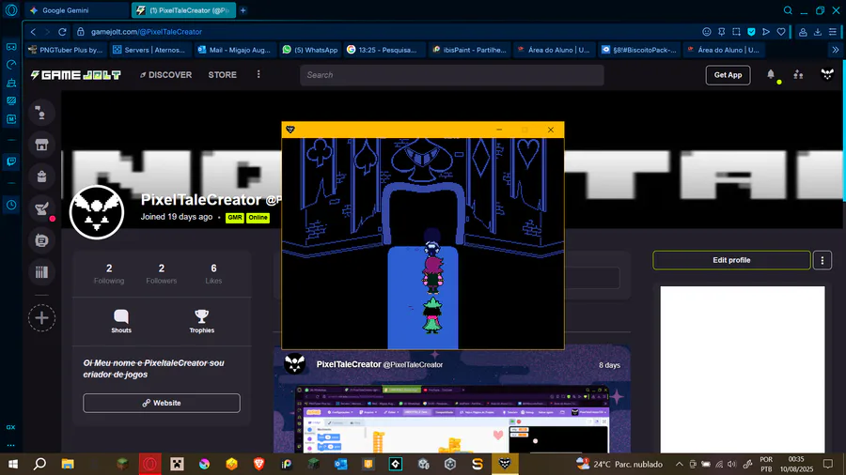846x475 pixels.
Task: Open History clock icon in Opera sidebar
Action: (11, 205)
